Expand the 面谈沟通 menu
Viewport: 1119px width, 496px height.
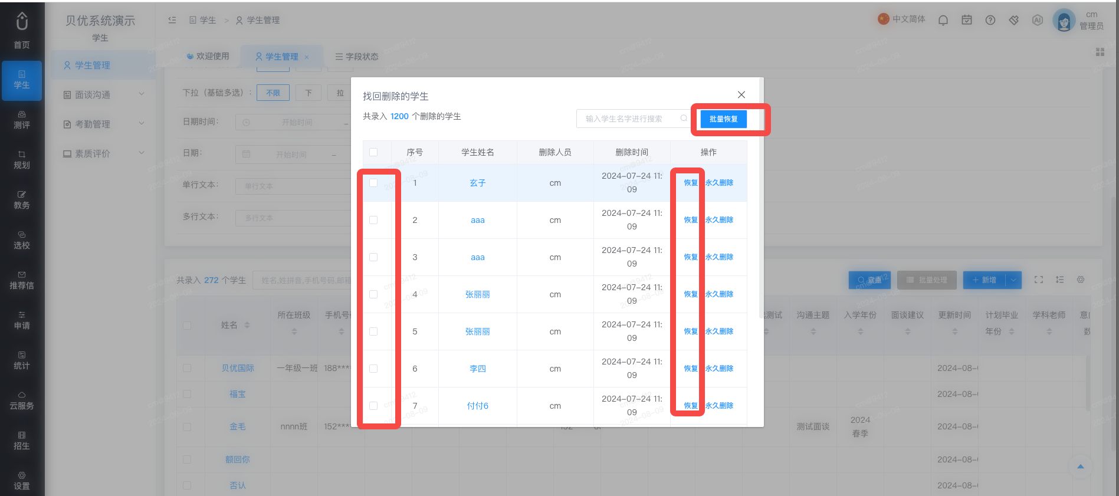tap(104, 94)
